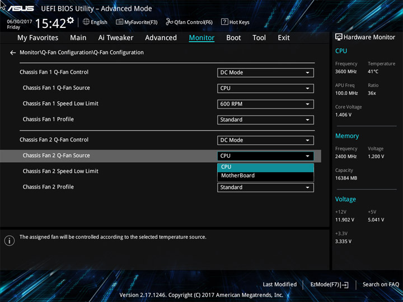The height and width of the screenshot is (302, 403).
Task: Open clock settings gear next to 15:42
Action: [x=71, y=20]
